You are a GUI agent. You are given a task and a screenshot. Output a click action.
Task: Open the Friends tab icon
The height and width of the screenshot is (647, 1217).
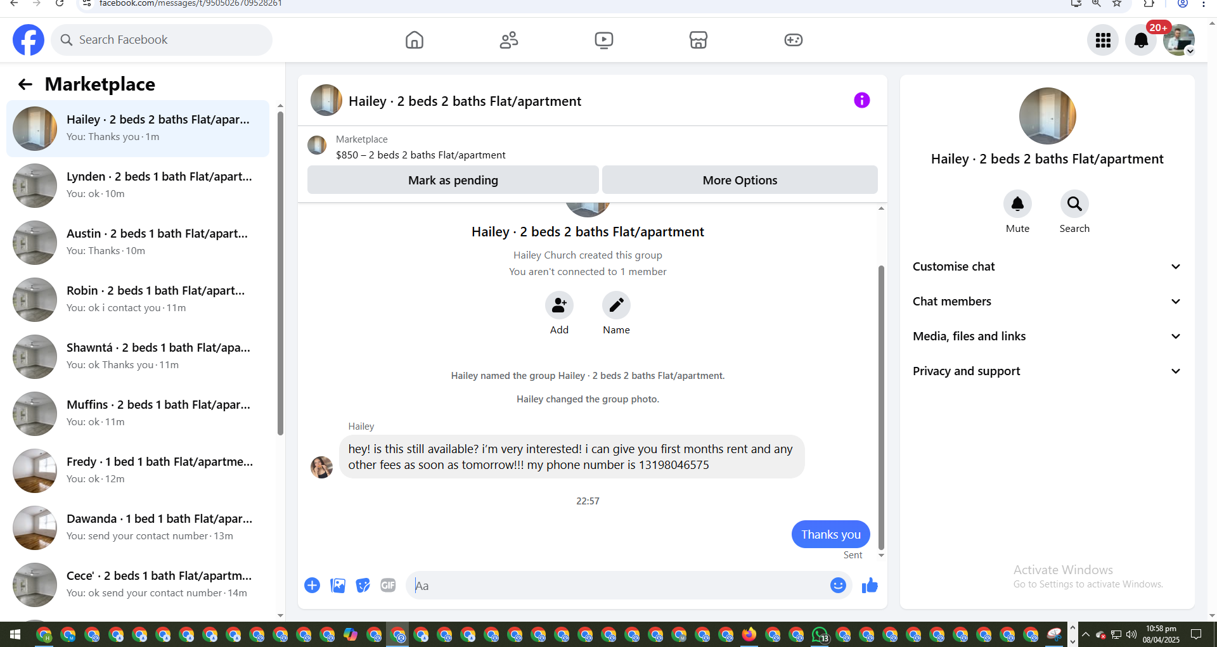(x=509, y=40)
